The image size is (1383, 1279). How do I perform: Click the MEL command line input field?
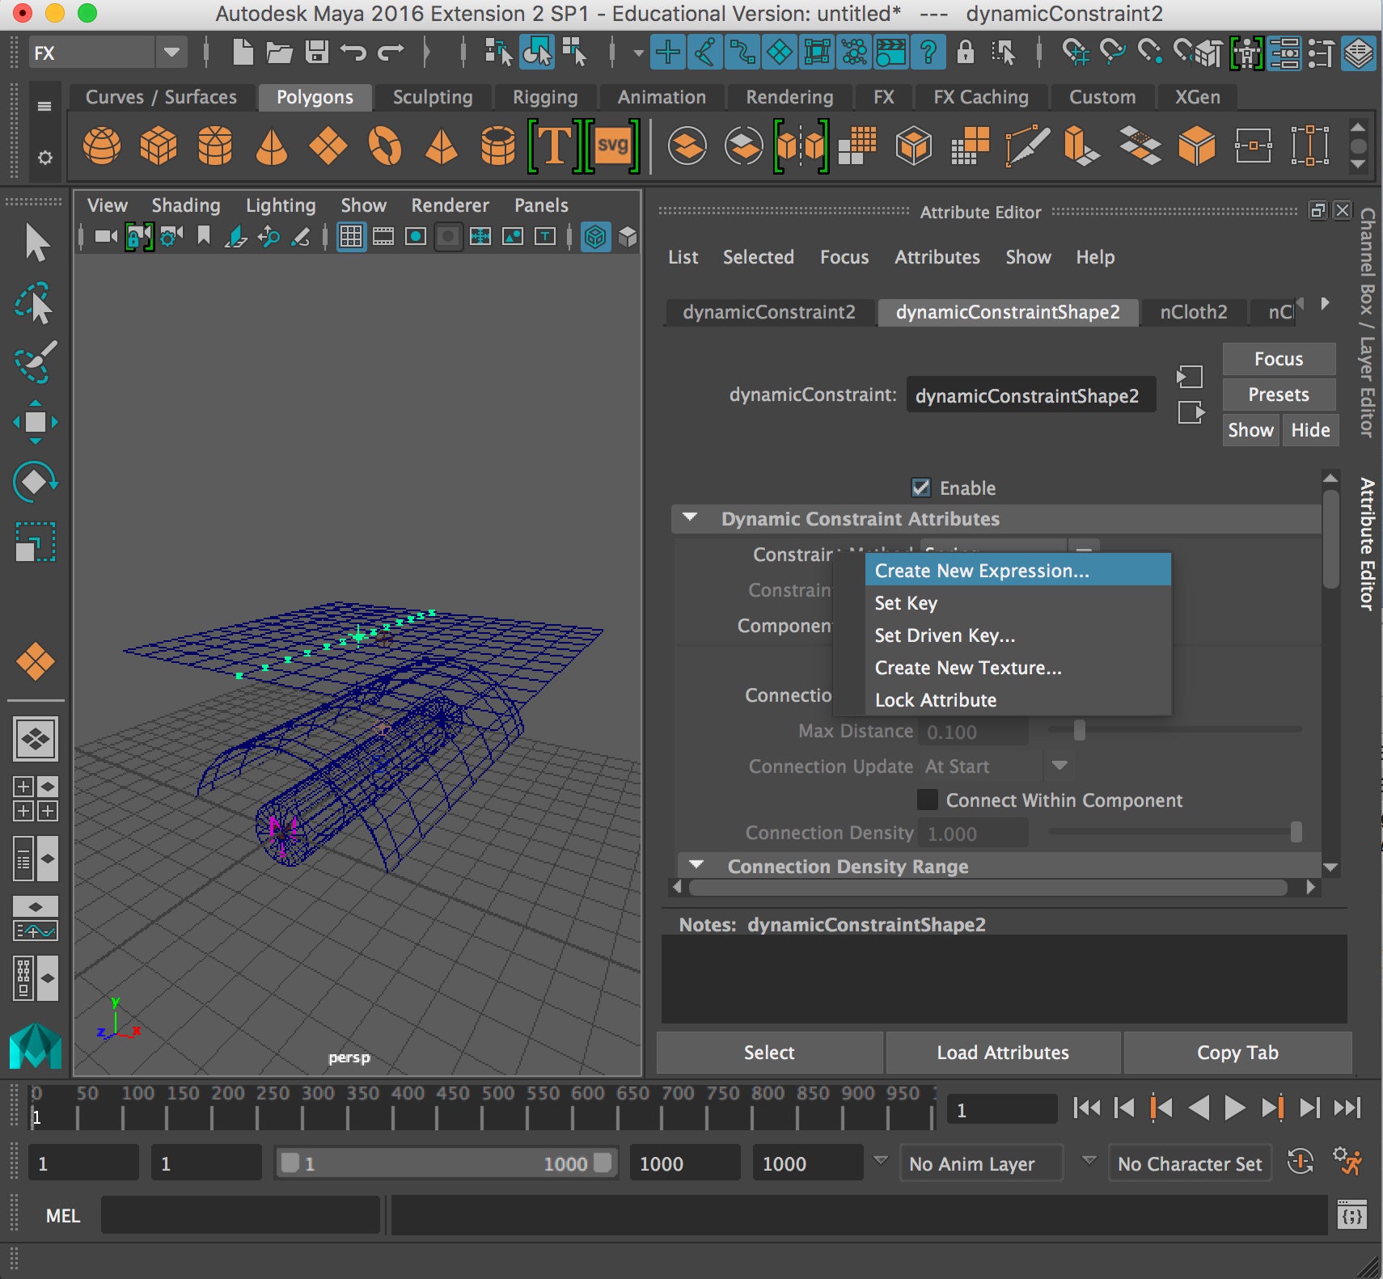[240, 1215]
